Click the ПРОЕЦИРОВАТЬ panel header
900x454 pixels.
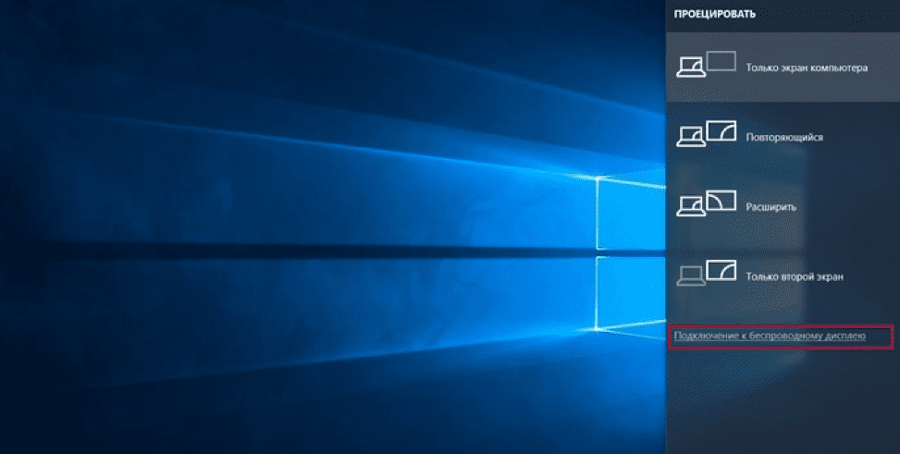click(714, 15)
